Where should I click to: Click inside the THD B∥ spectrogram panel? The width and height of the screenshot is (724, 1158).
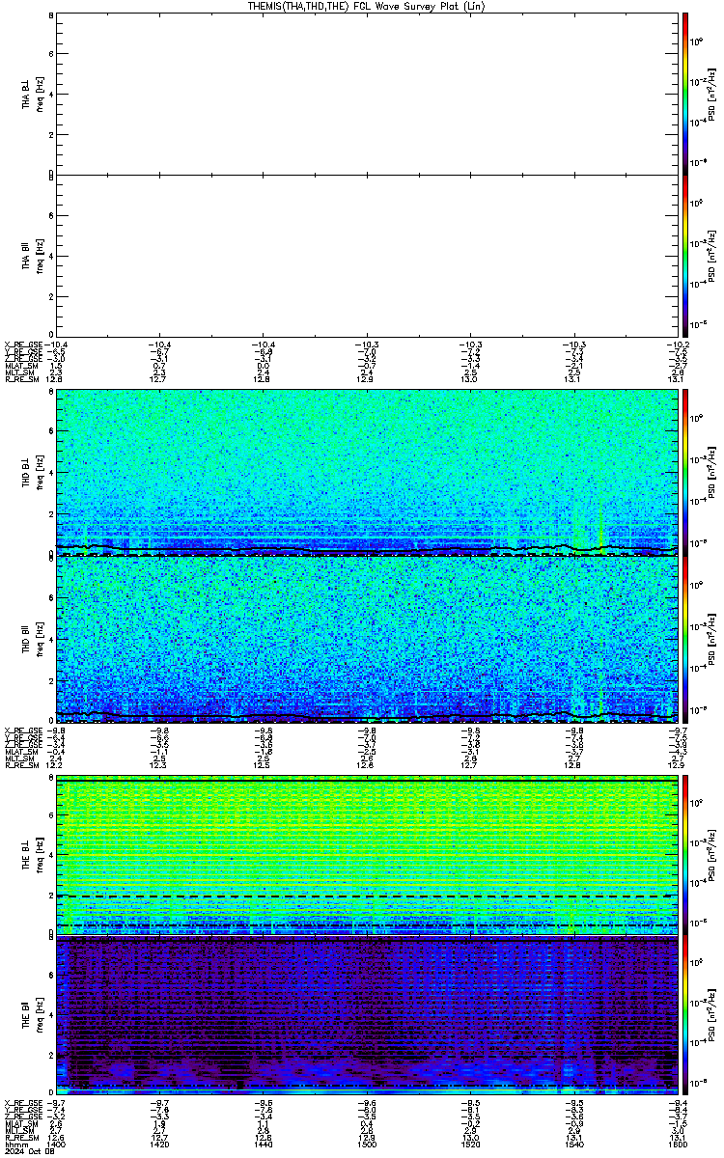[366, 638]
